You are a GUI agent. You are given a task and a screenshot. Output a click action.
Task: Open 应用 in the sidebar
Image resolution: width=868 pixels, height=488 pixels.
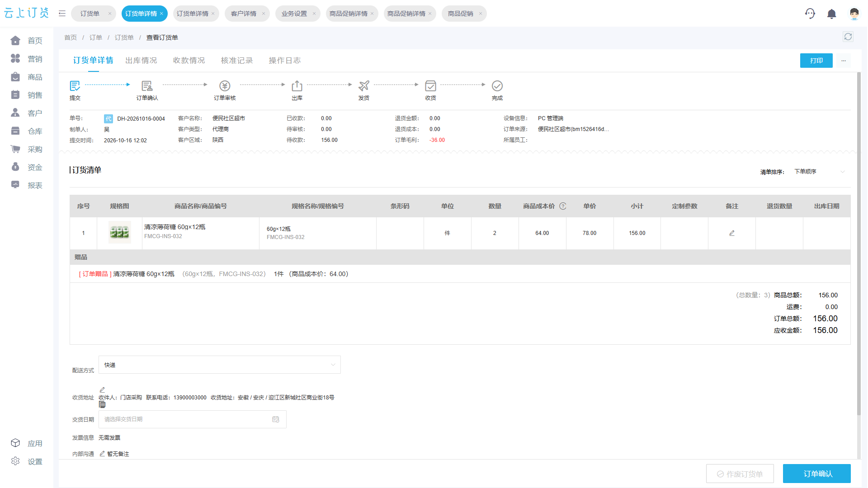tap(27, 443)
